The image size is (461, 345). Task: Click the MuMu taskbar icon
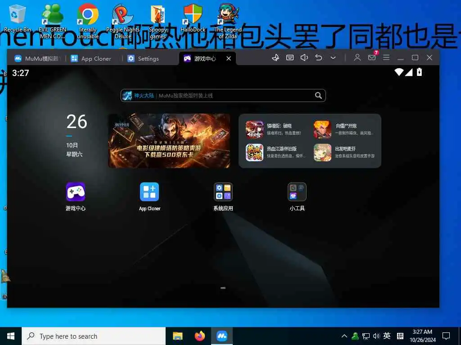coord(222,336)
